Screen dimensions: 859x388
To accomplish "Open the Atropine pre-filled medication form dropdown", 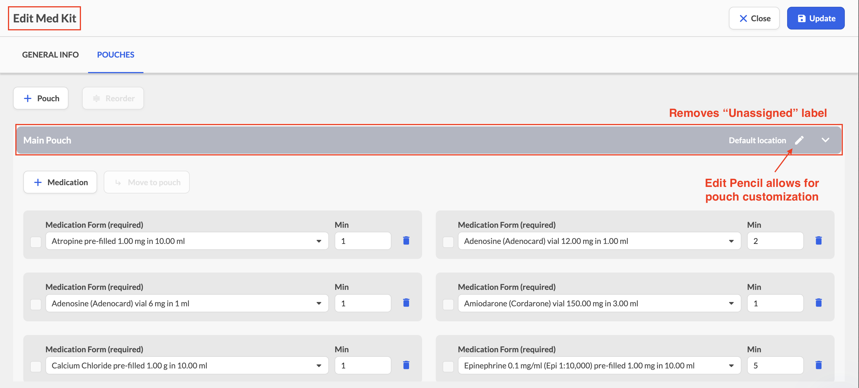I will point(187,241).
